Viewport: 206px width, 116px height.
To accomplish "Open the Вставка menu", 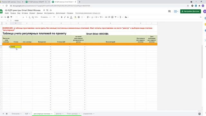I will tap(25, 13).
